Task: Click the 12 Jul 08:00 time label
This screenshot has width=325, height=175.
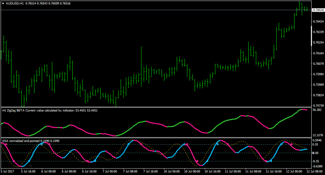Action: pyautogui.click(x=314, y=171)
